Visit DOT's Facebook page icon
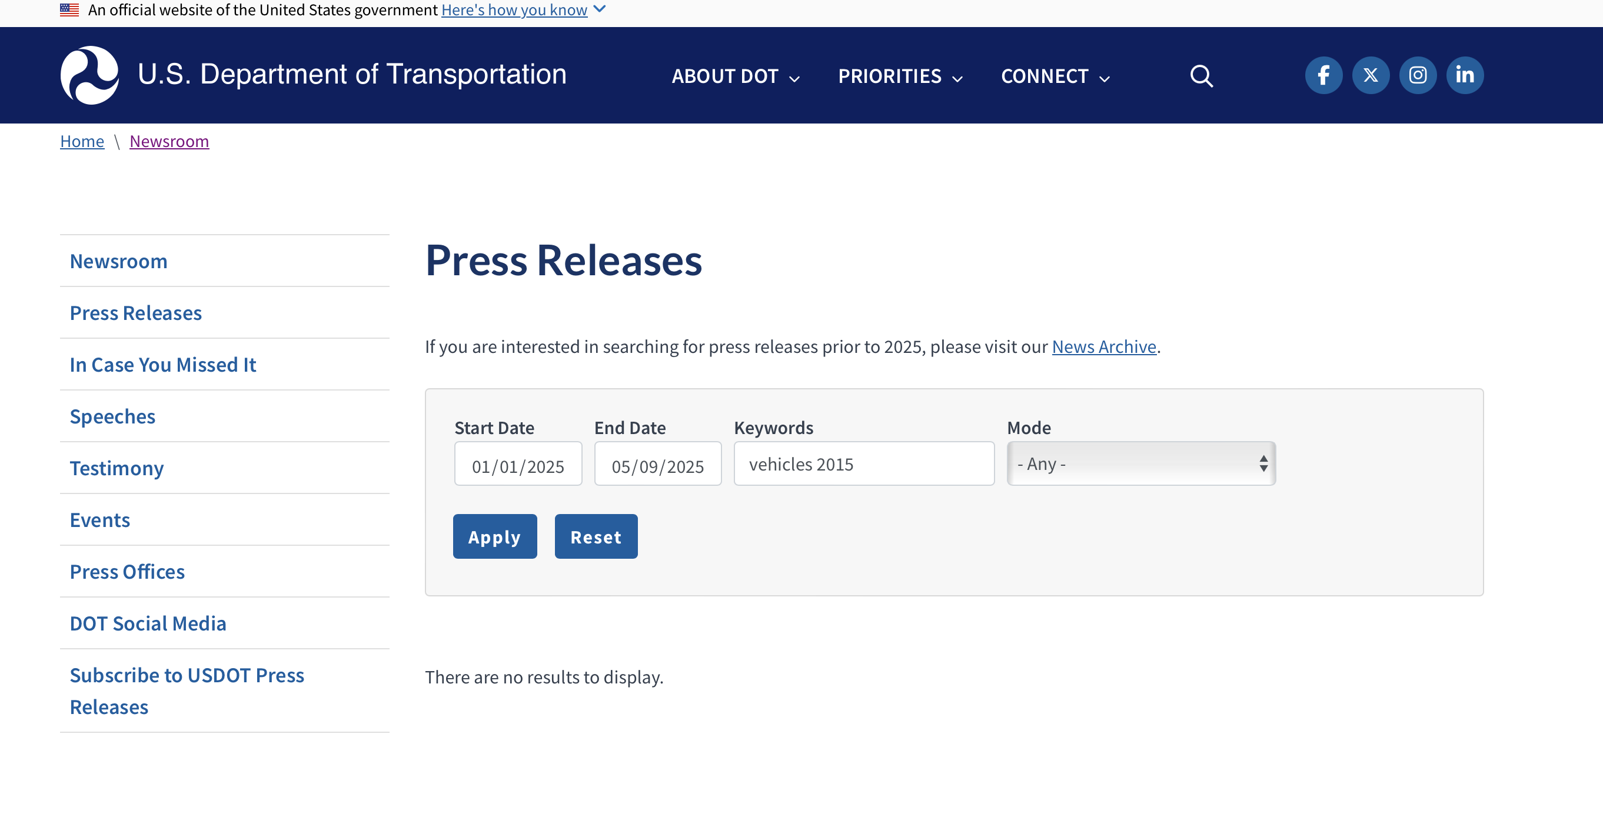1603x834 pixels. click(1323, 75)
